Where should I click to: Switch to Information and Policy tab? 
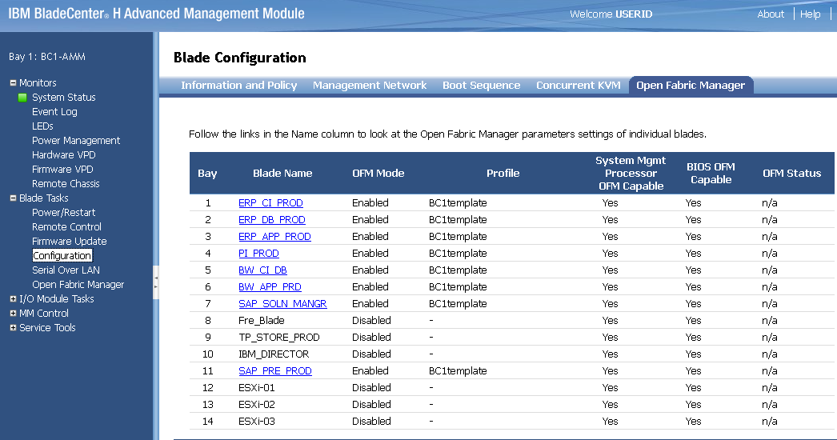[238, 86]
